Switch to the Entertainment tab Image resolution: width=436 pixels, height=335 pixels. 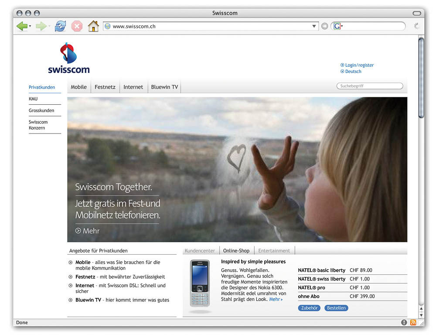point(274,250)
